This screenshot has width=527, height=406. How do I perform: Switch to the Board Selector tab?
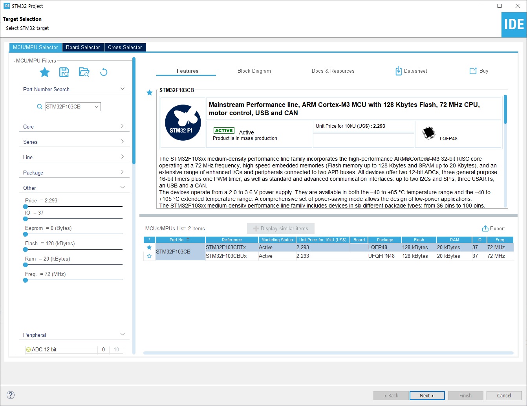[83, 47]
